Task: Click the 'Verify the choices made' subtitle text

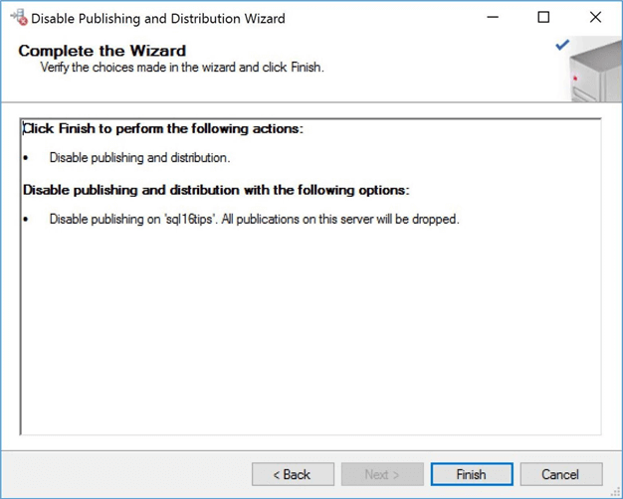Action: (x=182, y=68)
